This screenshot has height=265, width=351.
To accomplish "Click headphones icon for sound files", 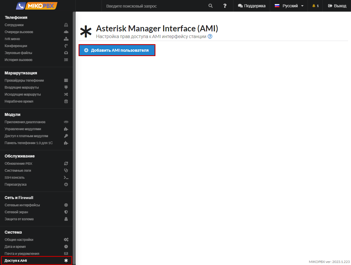I will pos(66,53).
